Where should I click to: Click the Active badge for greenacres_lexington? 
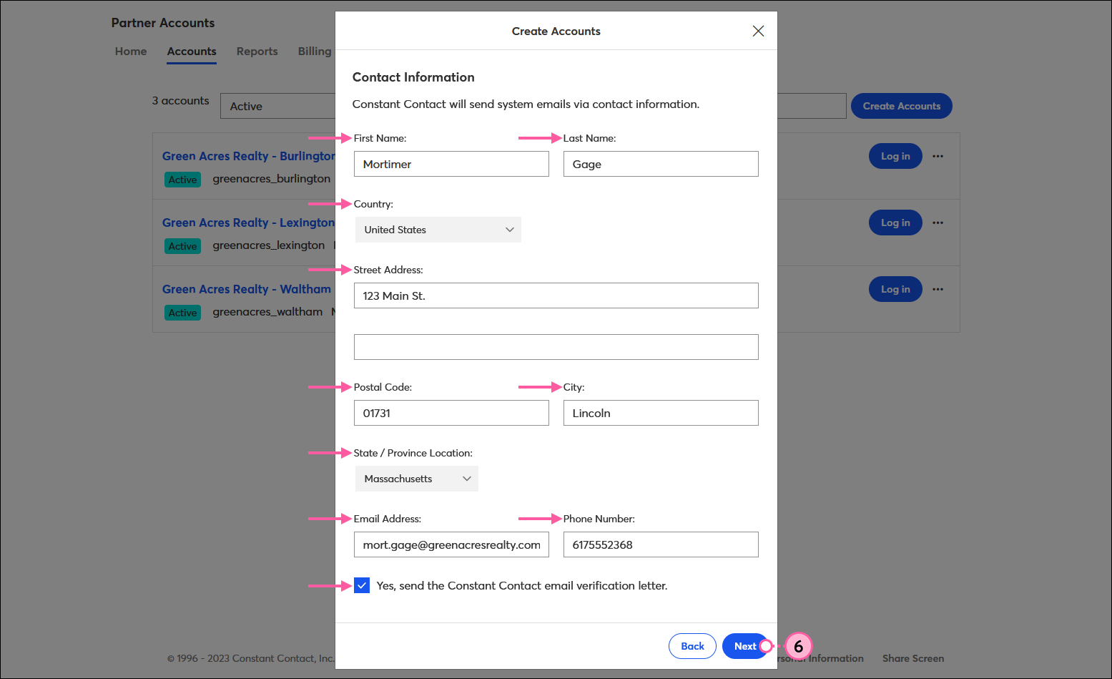[182, 246]
